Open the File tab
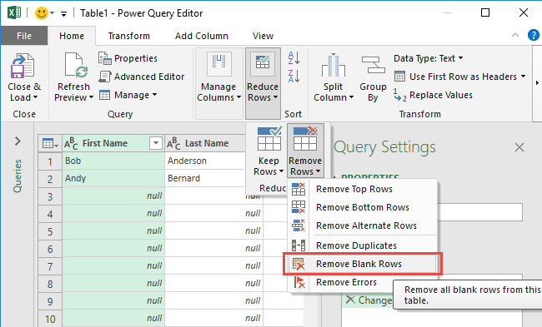 (x=24, y=36)
